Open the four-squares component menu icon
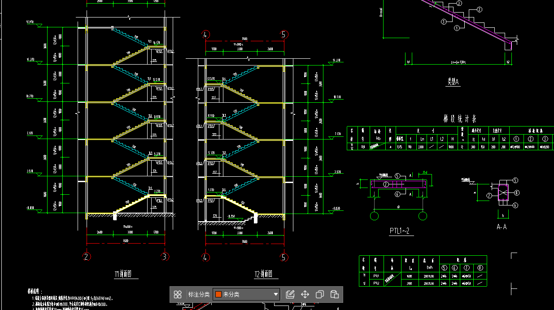554x310 pixels. click(178, 294)
